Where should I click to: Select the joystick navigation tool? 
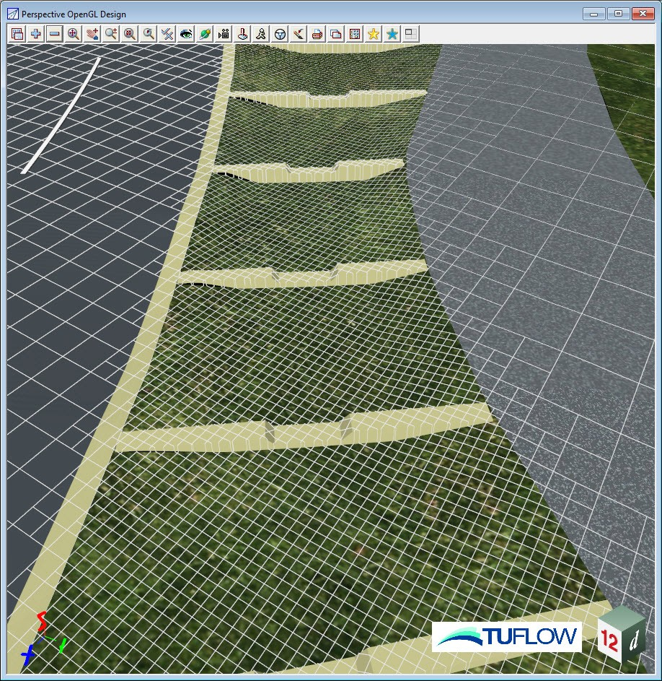pyautogui.click(x=242, y=34)
